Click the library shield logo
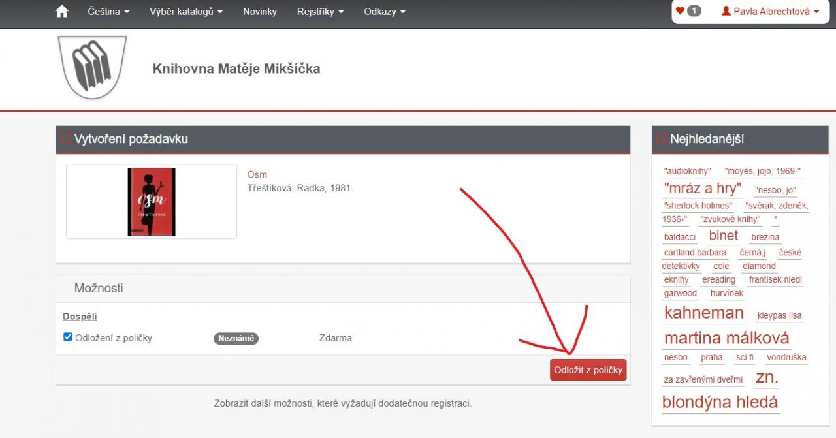Screen dimensions: 836x438 pyautogui.click(x=92, y=68)
